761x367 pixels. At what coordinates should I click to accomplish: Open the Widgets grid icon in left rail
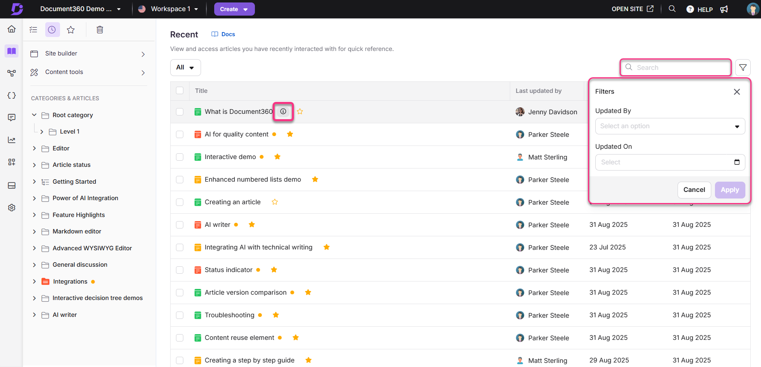click(12, 162)
